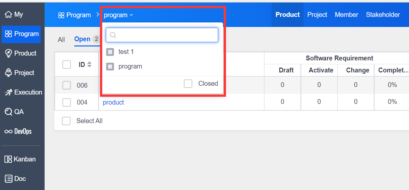409x190 pixels.
Task: Open the My dashboard home icon
Action: tap(8, 15)
